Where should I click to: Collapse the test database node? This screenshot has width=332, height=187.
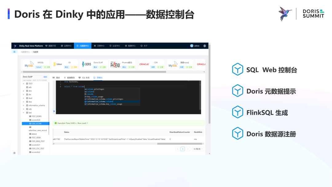pos(23,113)
